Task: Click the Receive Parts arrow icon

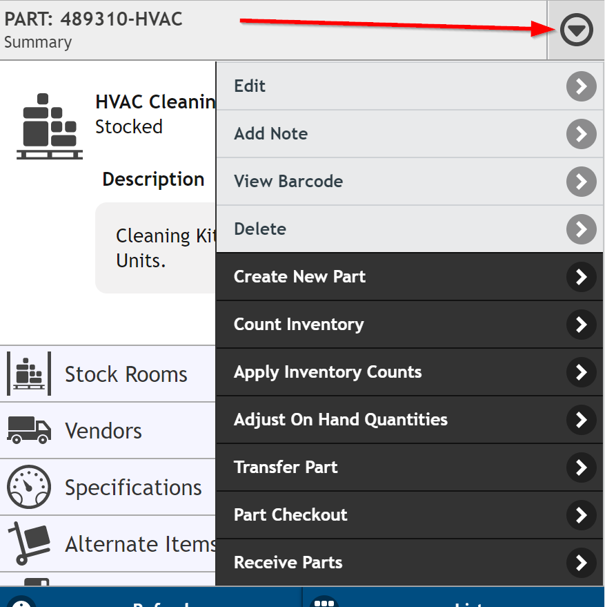Action: click(581, 563)
